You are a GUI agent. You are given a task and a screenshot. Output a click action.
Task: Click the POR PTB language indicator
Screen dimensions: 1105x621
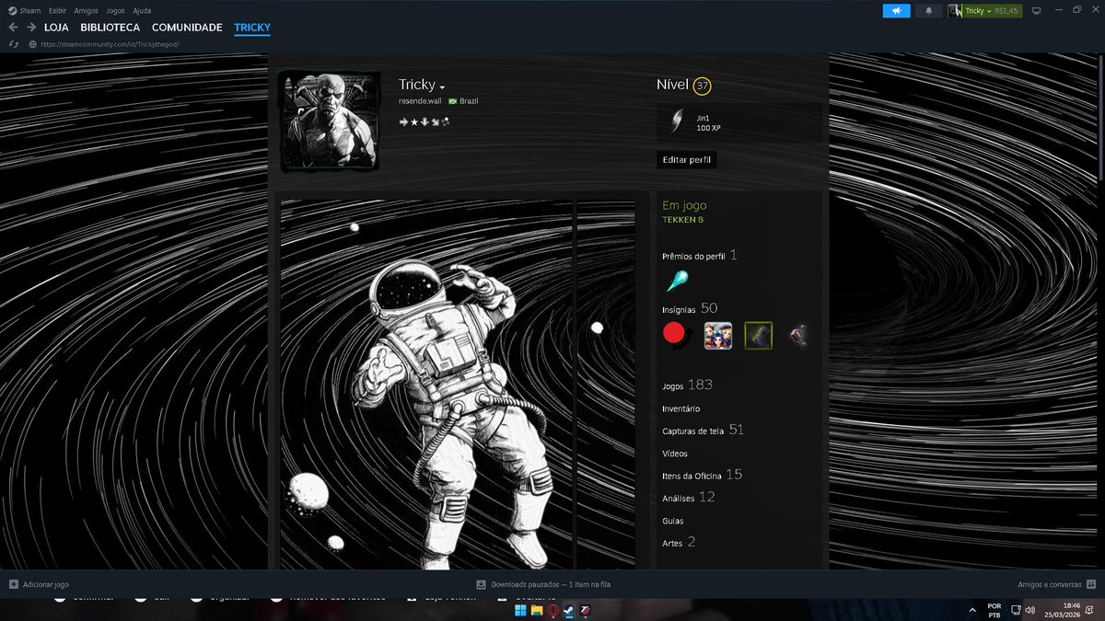(994, 610)
